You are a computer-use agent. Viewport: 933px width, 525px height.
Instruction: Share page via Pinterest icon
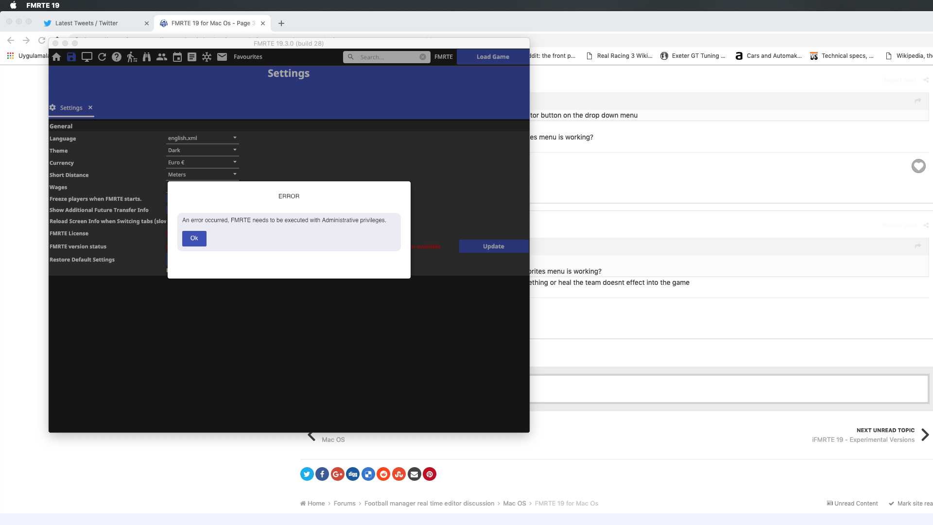[x=430, y=474]
